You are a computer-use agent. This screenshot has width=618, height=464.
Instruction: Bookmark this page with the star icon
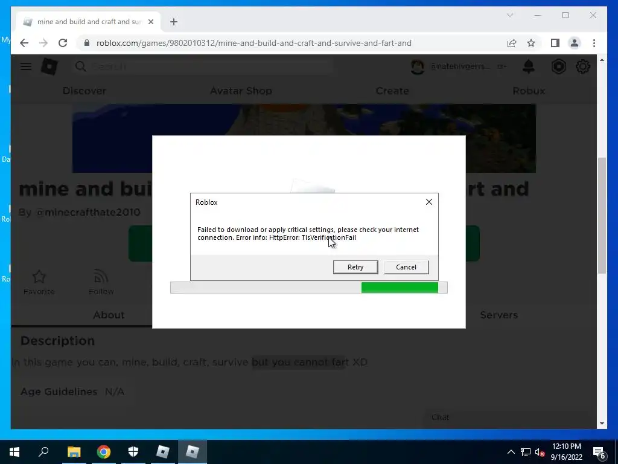[x=531, y=43]
